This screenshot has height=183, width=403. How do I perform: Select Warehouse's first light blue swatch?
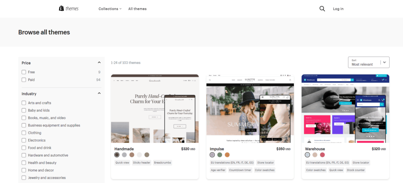[307, 155]
